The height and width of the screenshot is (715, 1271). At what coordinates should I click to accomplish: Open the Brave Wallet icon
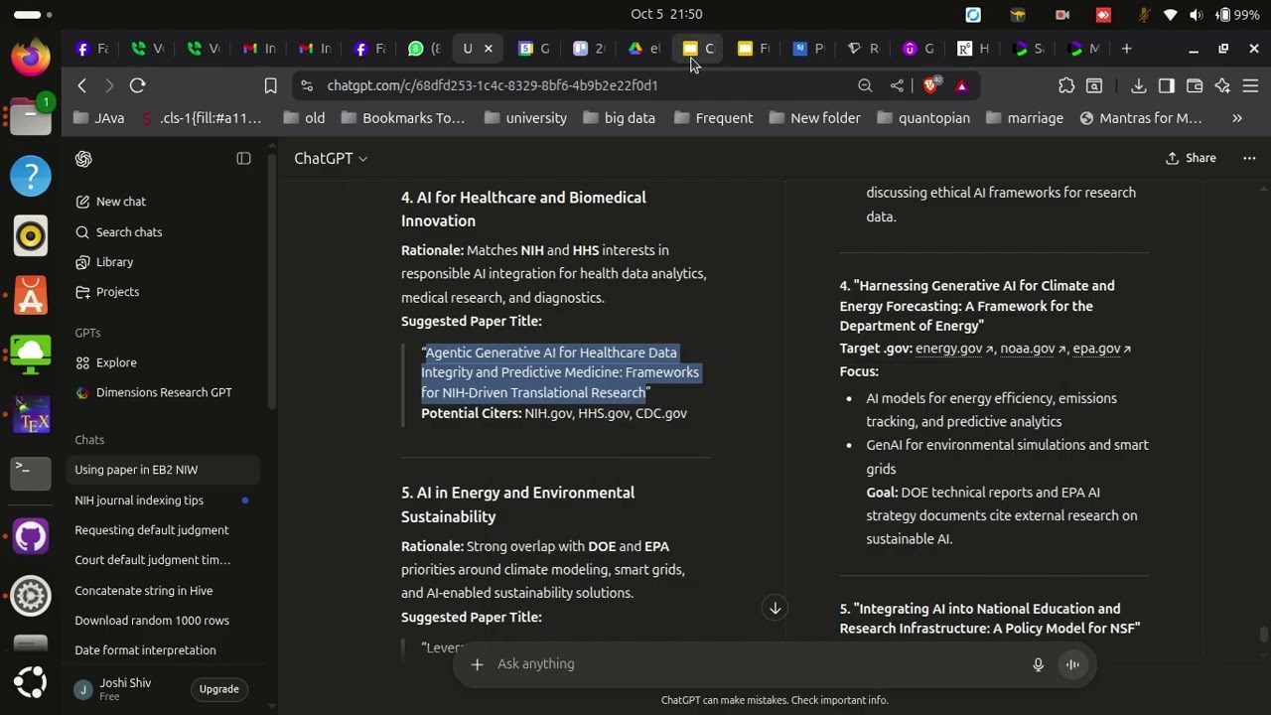1195,86
